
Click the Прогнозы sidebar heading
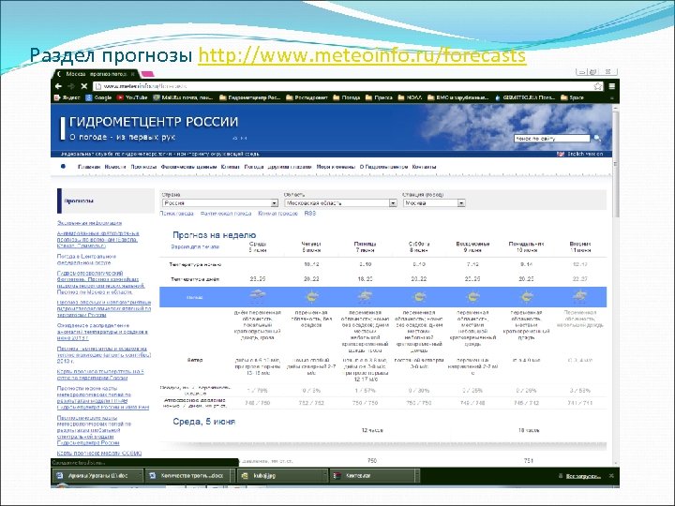click(79, 201)
